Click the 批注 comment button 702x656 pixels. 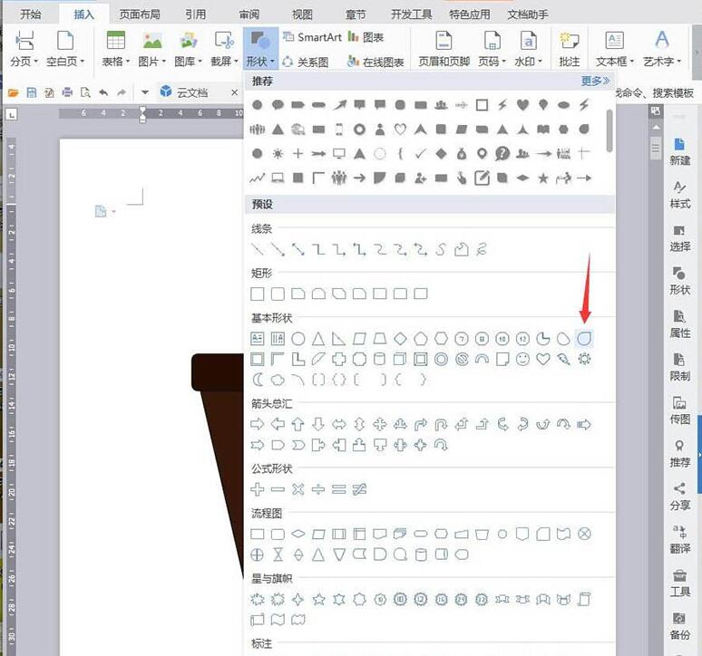570,49
